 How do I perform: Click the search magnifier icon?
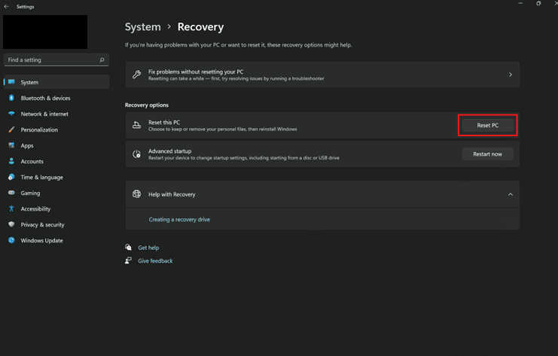click(x=102, y=59)
